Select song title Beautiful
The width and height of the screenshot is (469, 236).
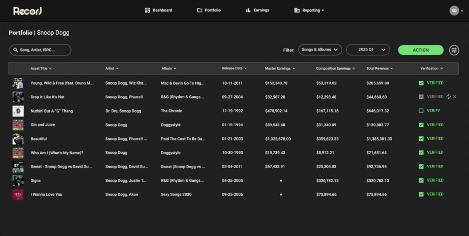(x=39, y=139)
